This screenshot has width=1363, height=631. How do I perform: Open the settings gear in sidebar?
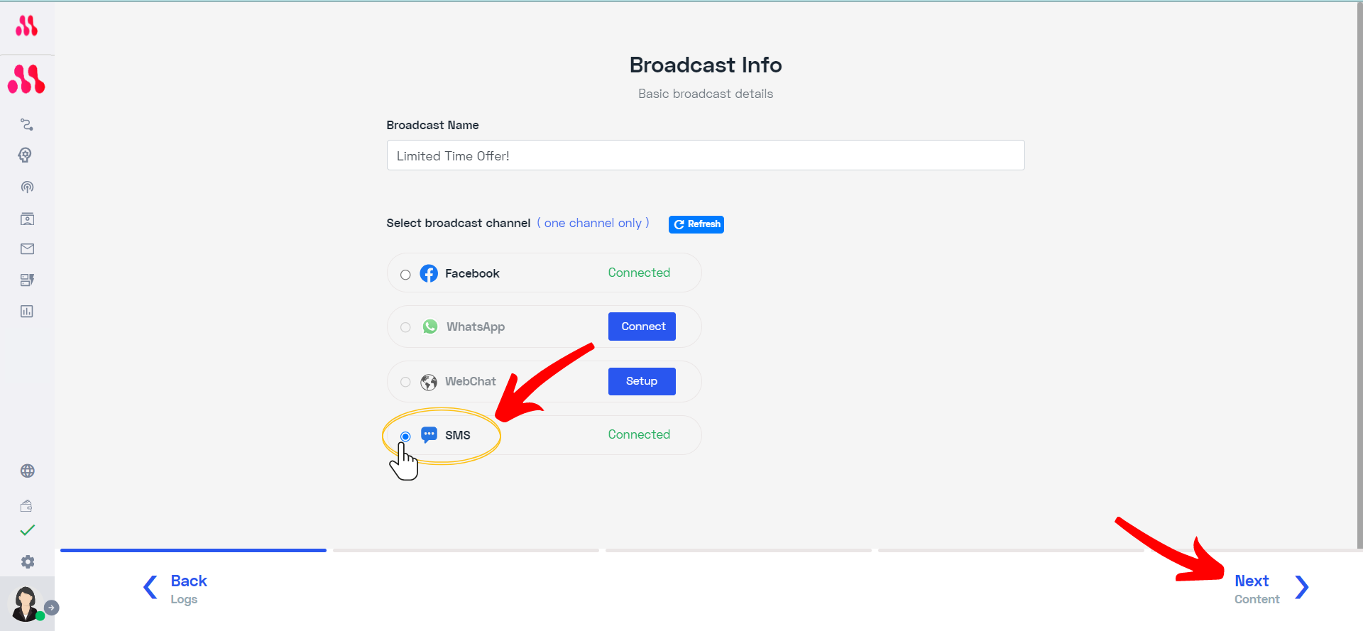tap(28, 561)
